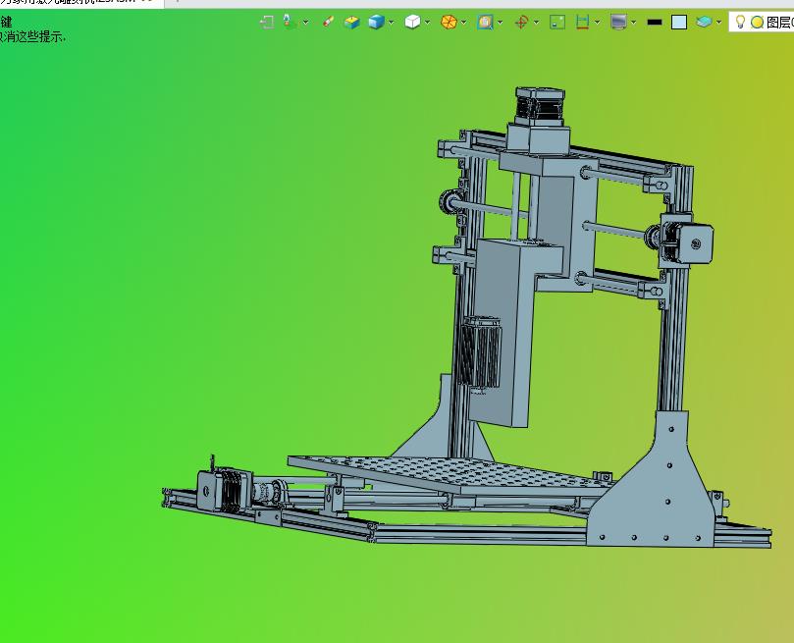Click the blue dimension measure icon
Image resolution: width=794 pixels, height=643 pixels.
pos(583,22)
